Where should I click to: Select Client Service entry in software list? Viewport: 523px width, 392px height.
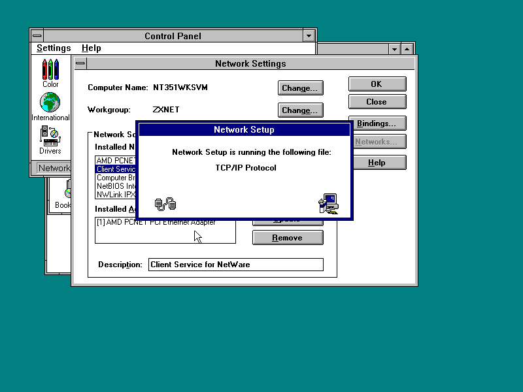coord(116,169)
